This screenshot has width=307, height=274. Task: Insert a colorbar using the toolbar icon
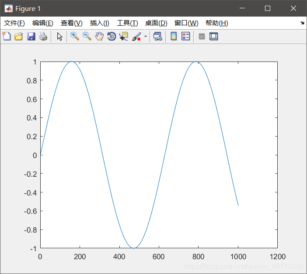coord(174,36)
